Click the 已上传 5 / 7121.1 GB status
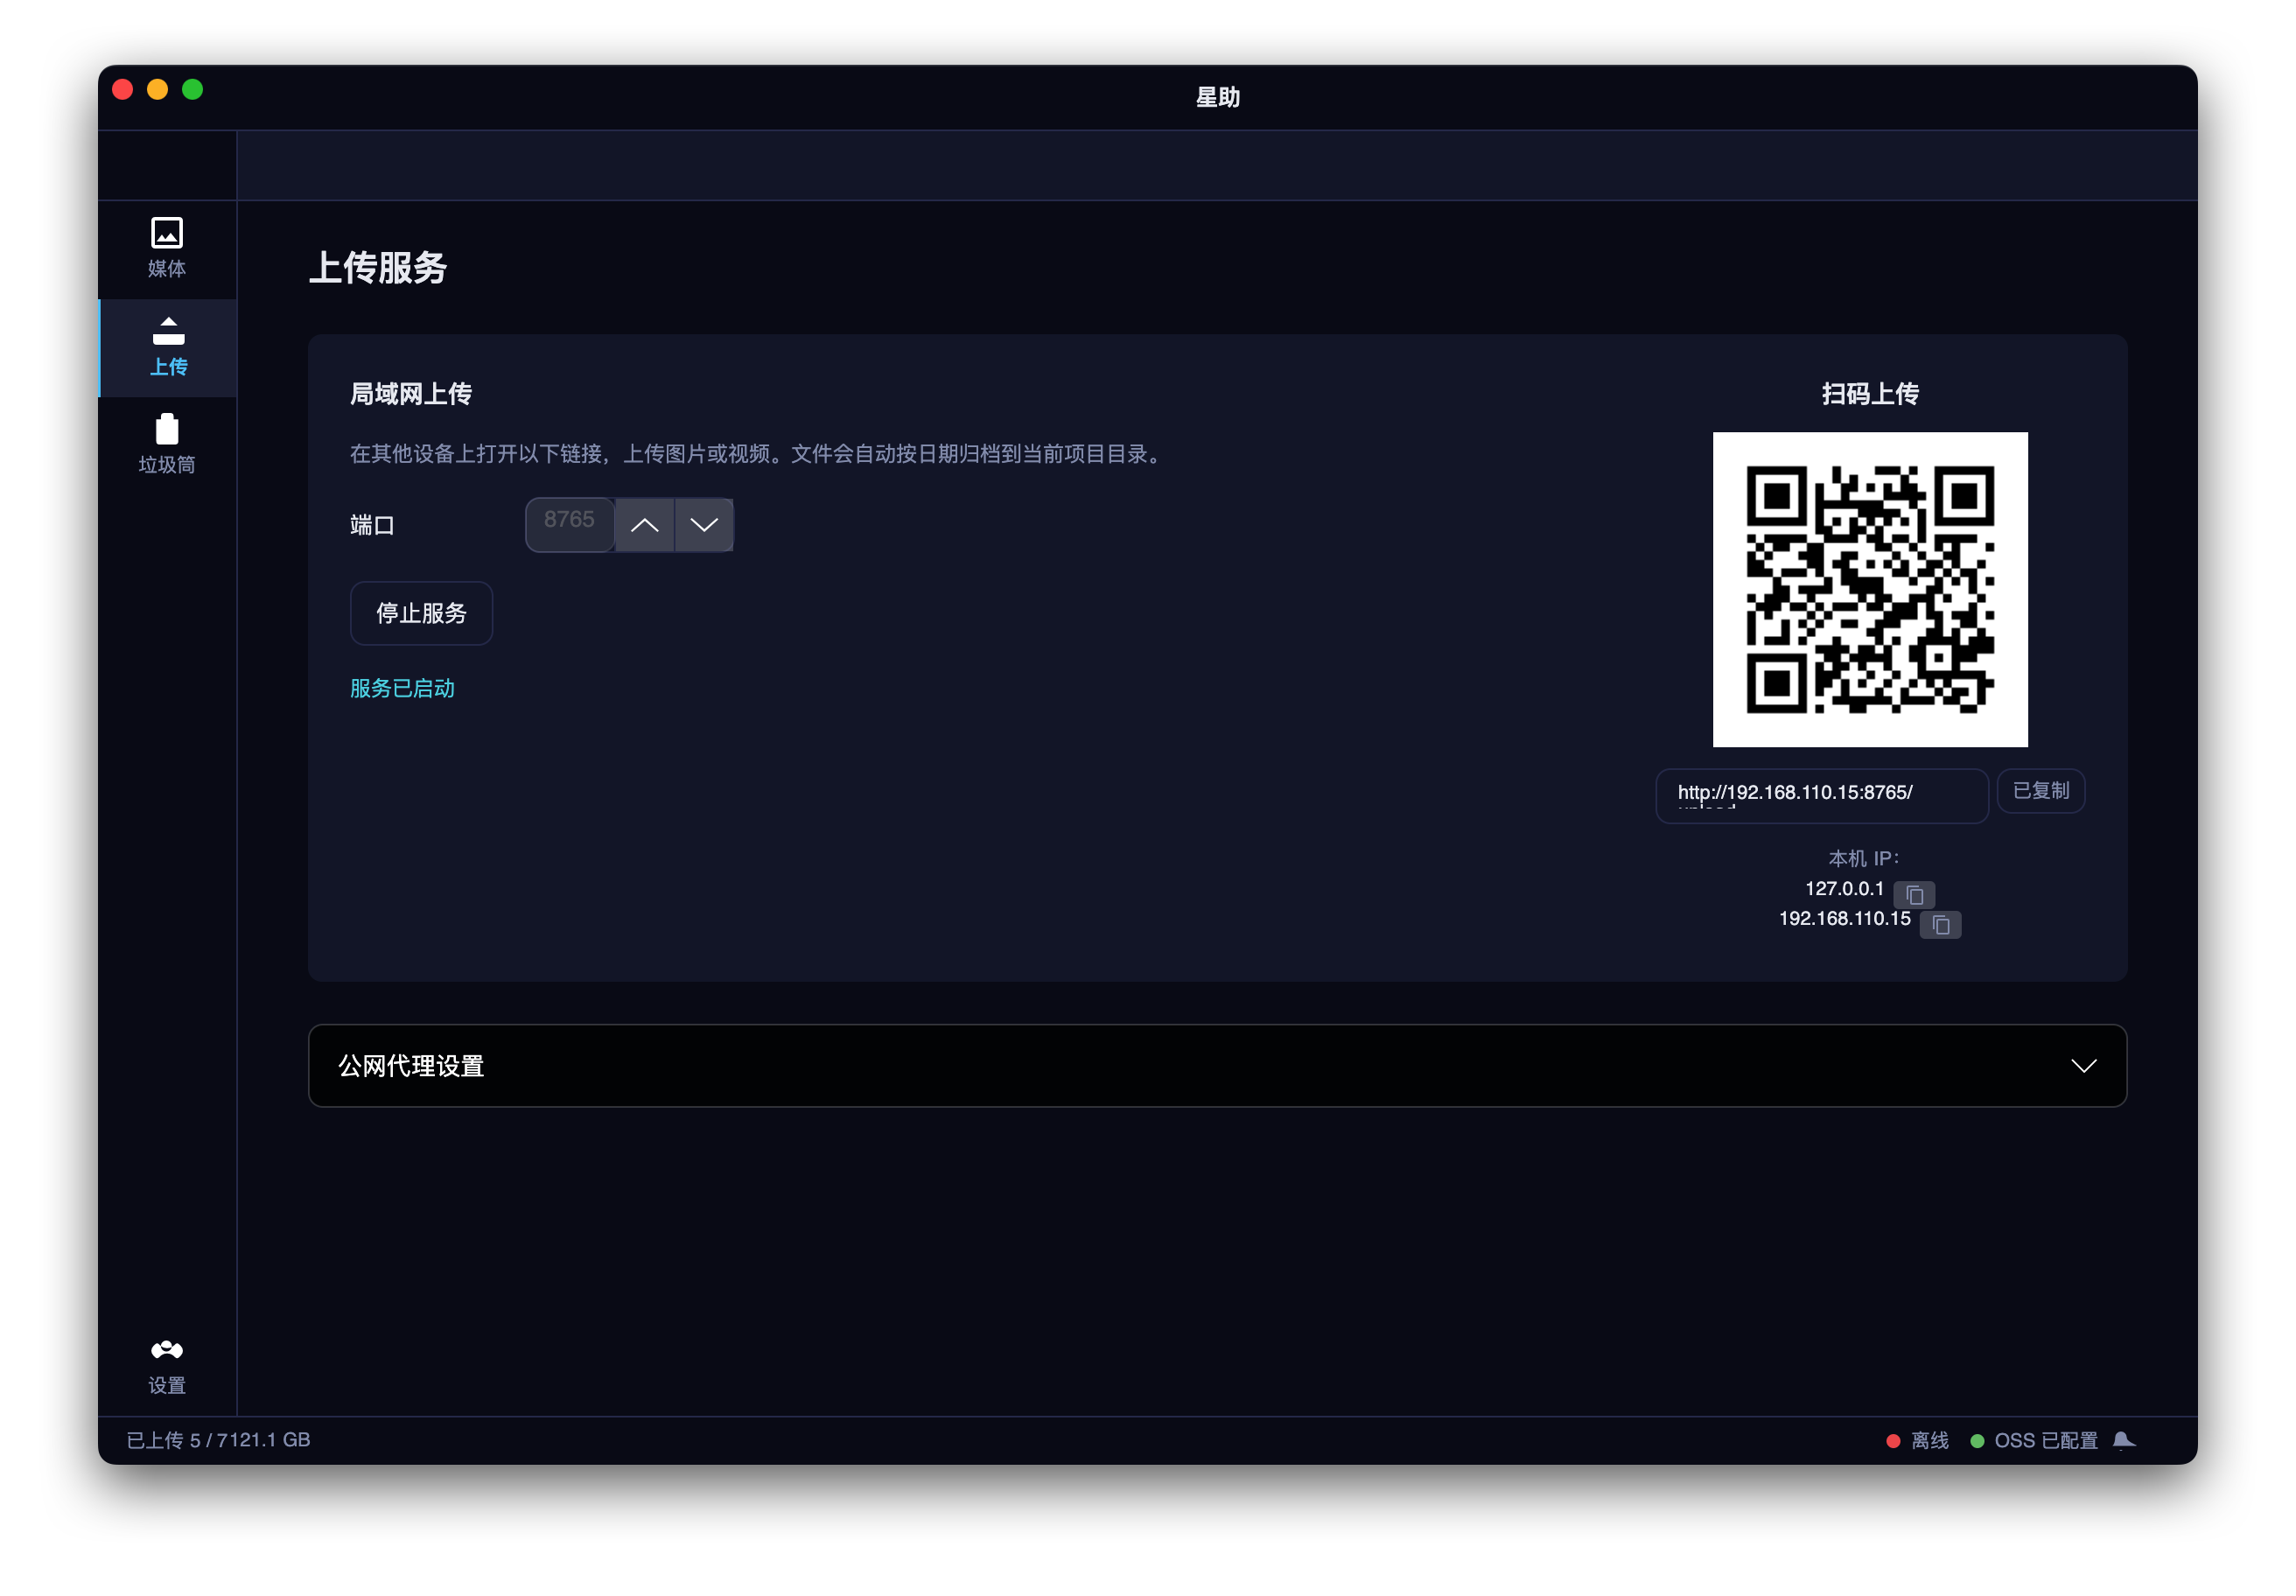2296x1596 pixels. (218, 1440)
